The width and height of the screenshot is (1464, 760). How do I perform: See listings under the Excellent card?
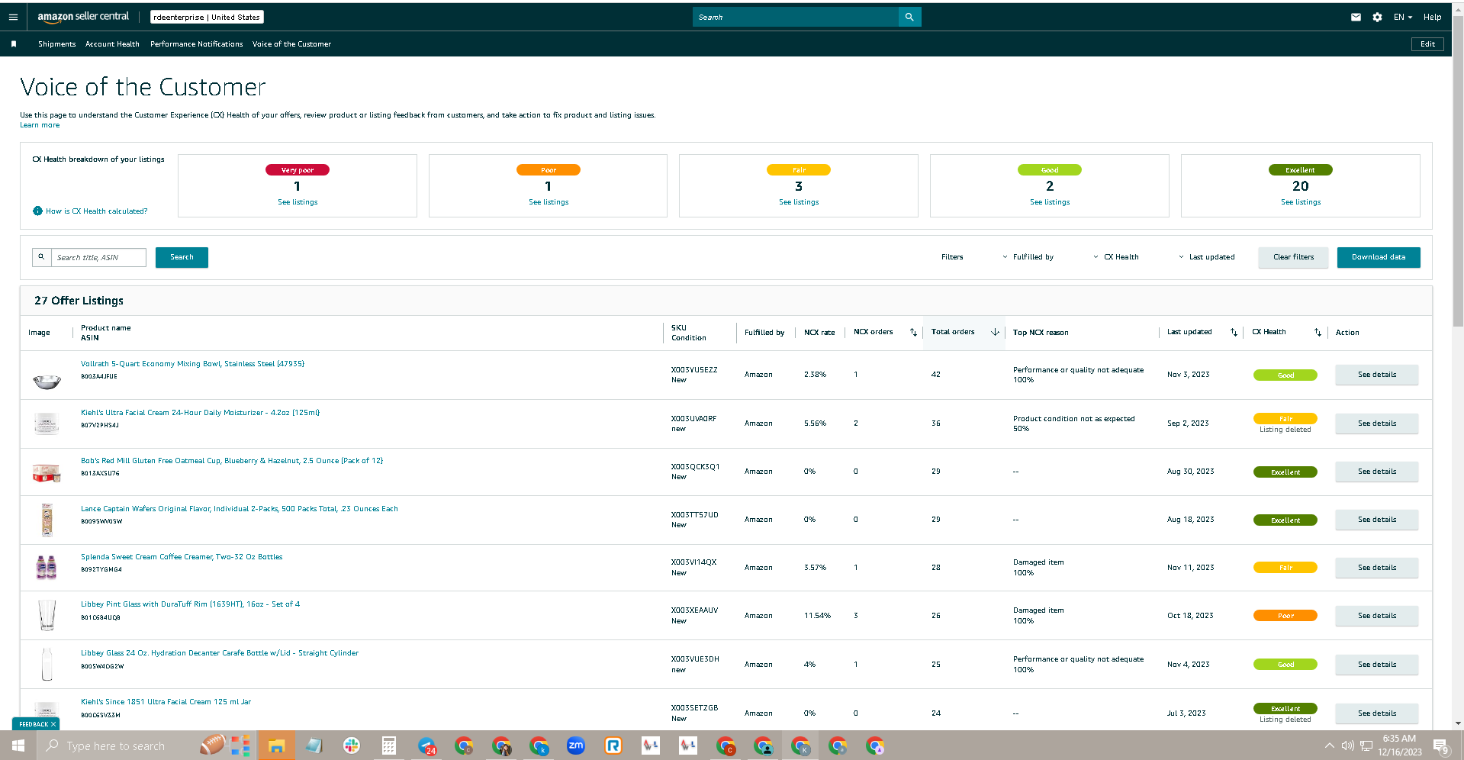pyautogui.click(x=1301, y=202)
